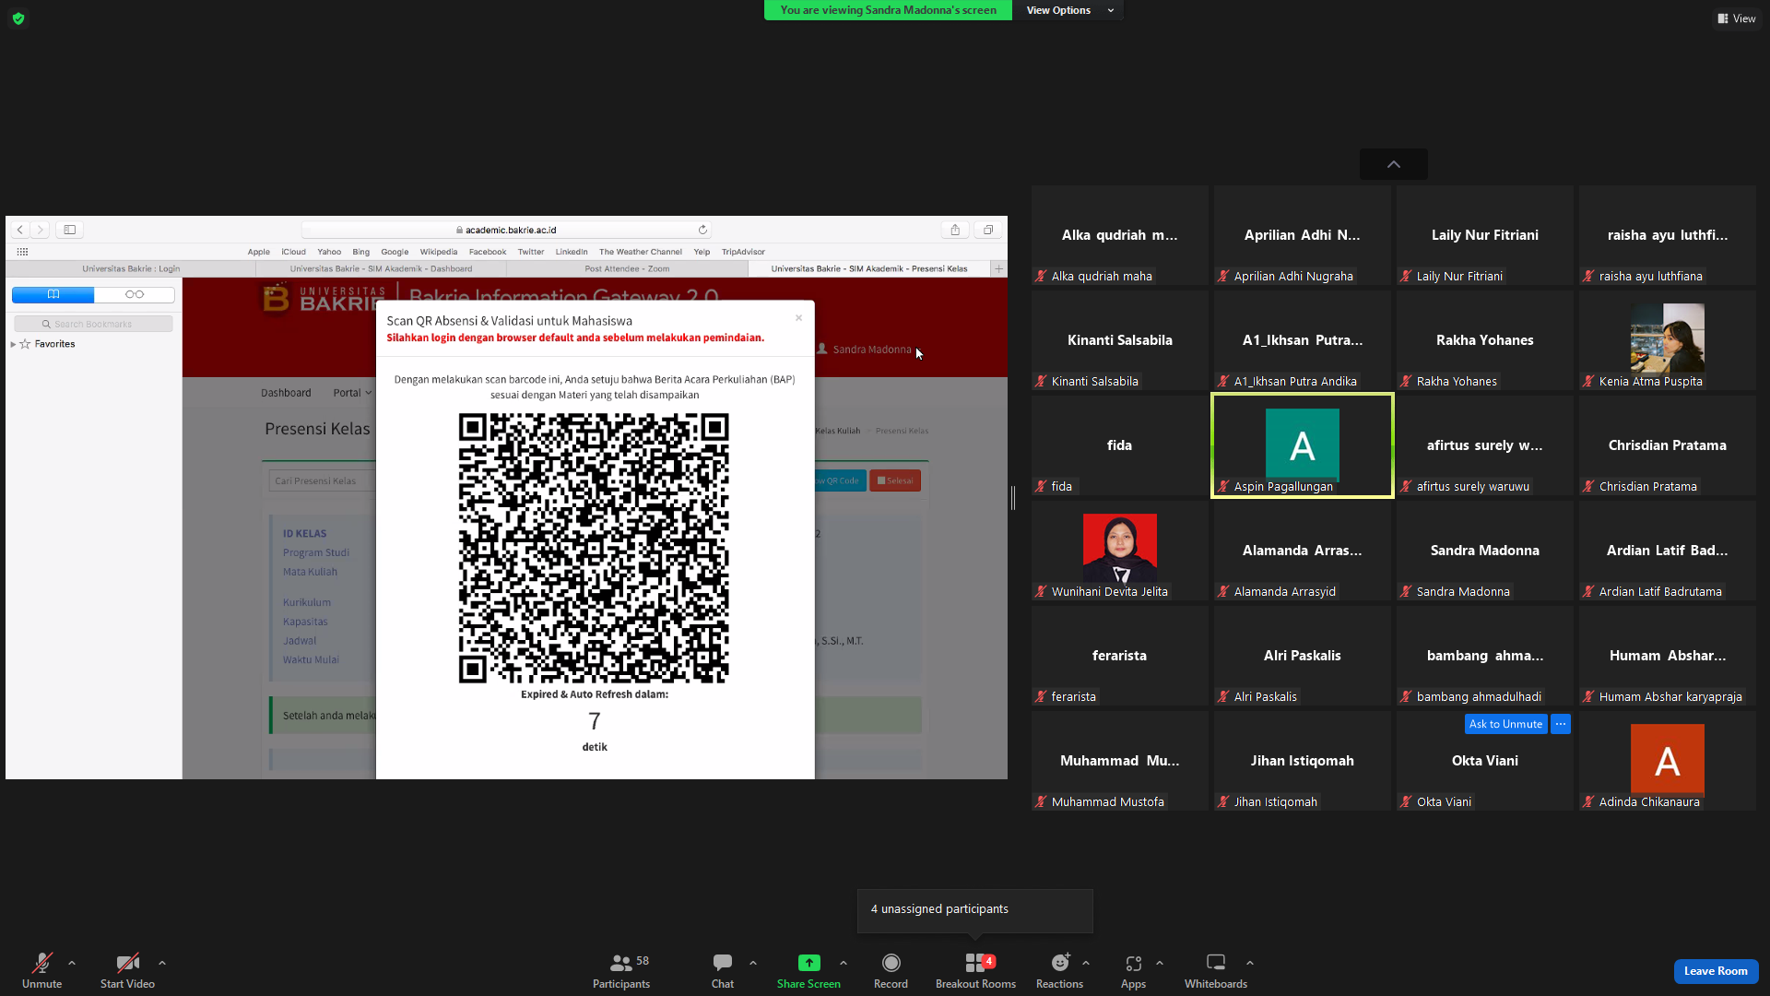Open the Safari favorites grid icon

22,252
